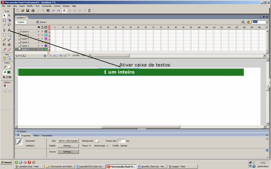
Task: Toggle the Snap to Objects magnet option
Action: tap(5, 86)
